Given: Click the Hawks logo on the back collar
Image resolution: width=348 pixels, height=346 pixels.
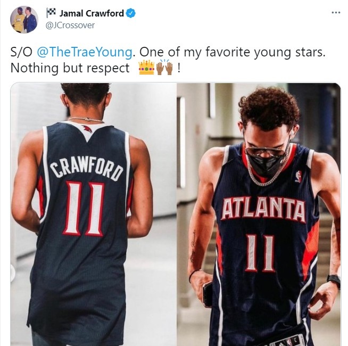Looking at the screenshot, I should (87, 129).
